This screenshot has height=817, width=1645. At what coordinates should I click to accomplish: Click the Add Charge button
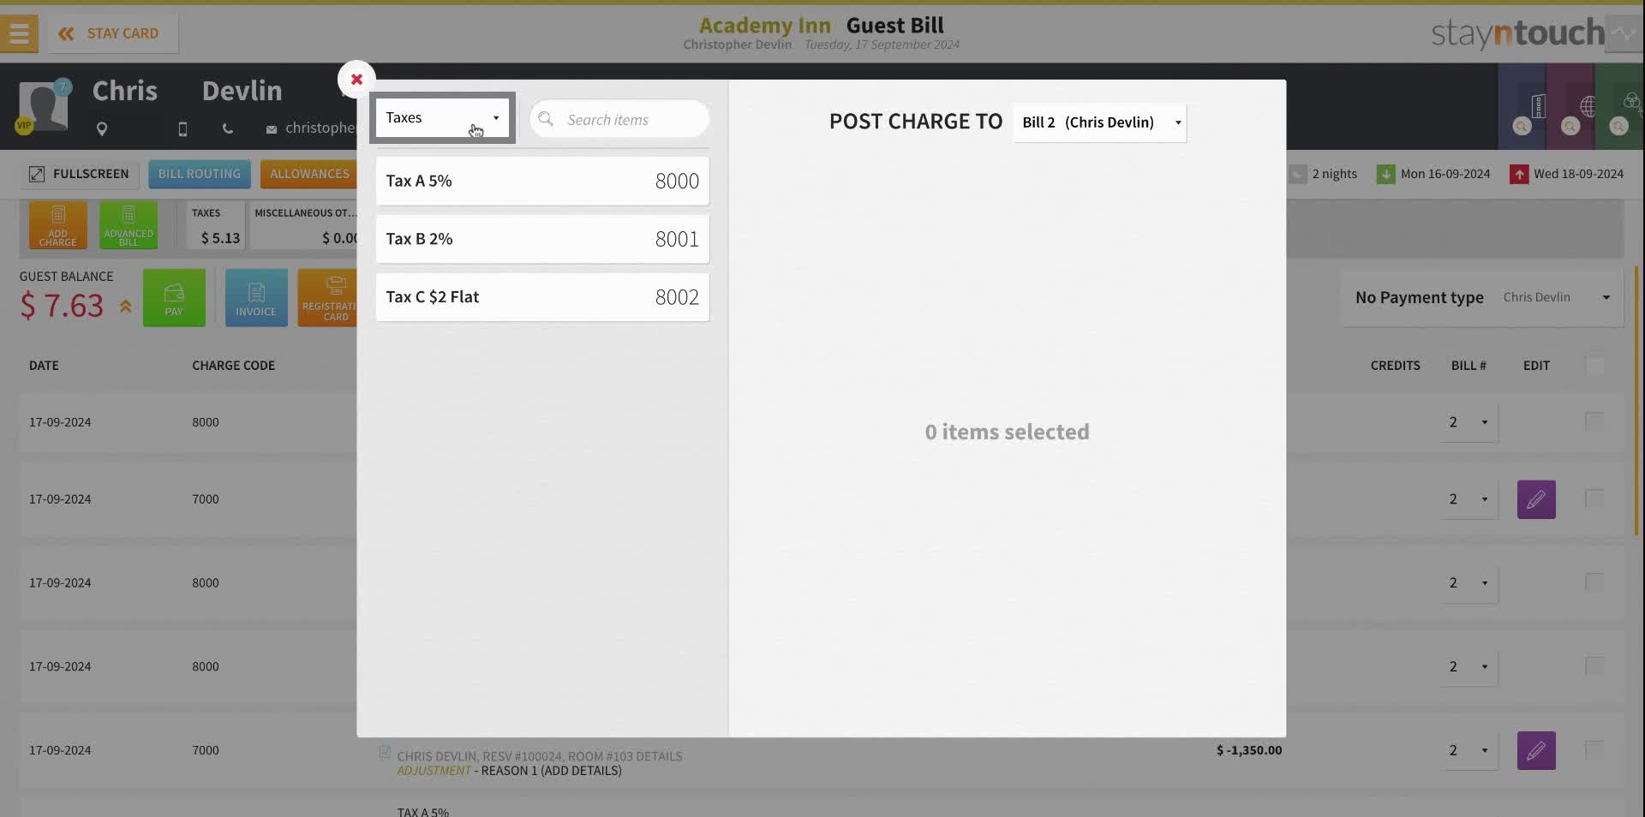pyautogui.click(x=58, y=225)
